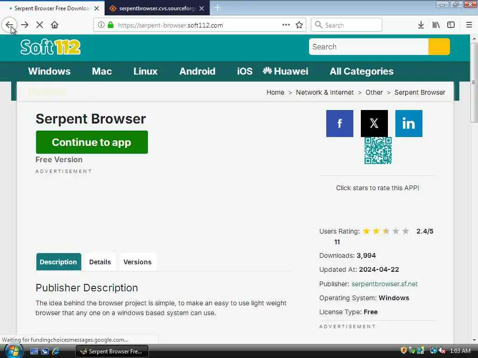The image size is (478, 358).
Task: Open the browser home page
Action: [x=55, y=25]
